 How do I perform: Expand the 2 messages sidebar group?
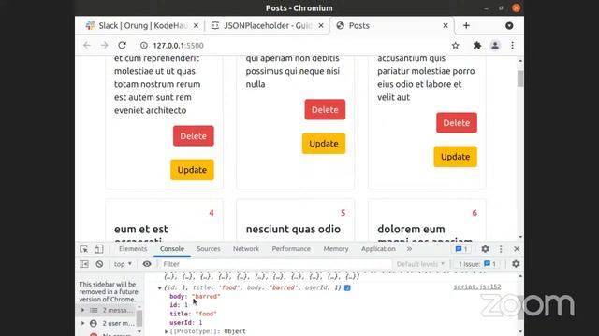83,310
